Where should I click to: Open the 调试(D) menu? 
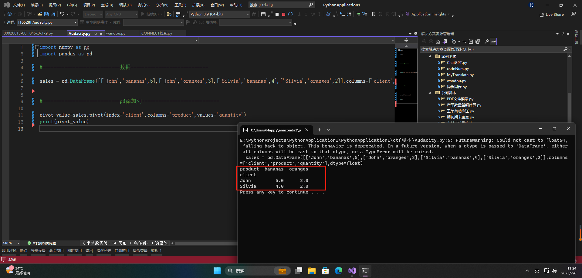125,5
